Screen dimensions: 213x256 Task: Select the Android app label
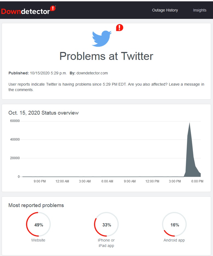point(174,240)
